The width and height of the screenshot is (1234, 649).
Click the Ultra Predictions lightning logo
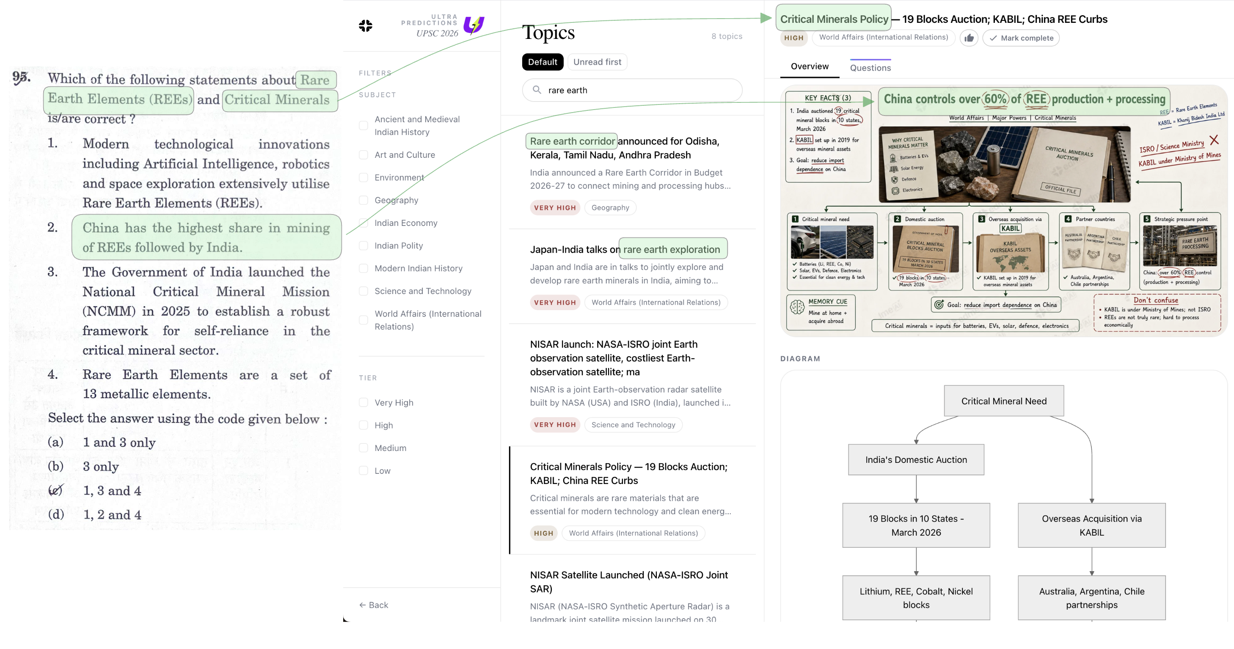(x=473, y=25)
